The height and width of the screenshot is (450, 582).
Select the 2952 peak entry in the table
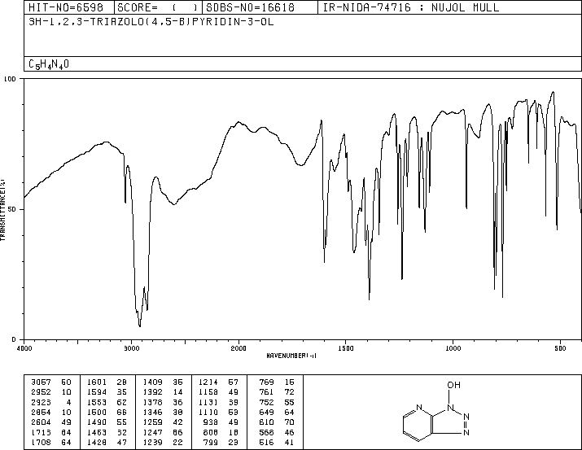coord(51,392)
